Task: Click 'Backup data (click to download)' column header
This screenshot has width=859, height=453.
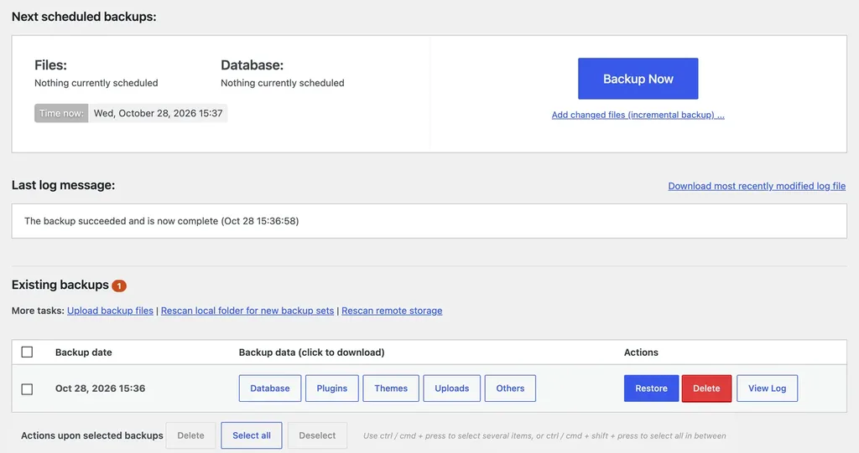Action: click(312, 353)
